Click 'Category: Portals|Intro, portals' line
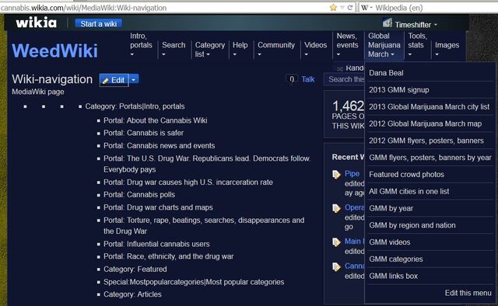This screenshot has width=498, height=306. [x=135, y=106]
